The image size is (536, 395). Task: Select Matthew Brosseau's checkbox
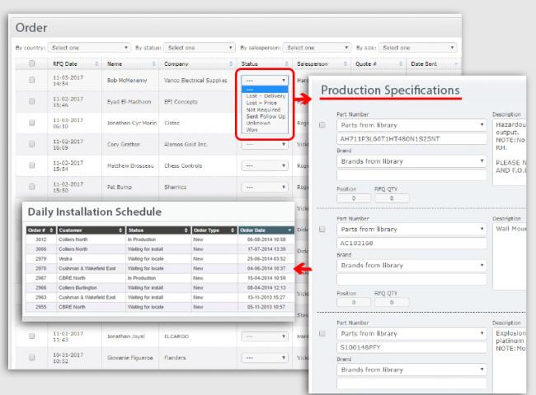(x=32, y=165)
